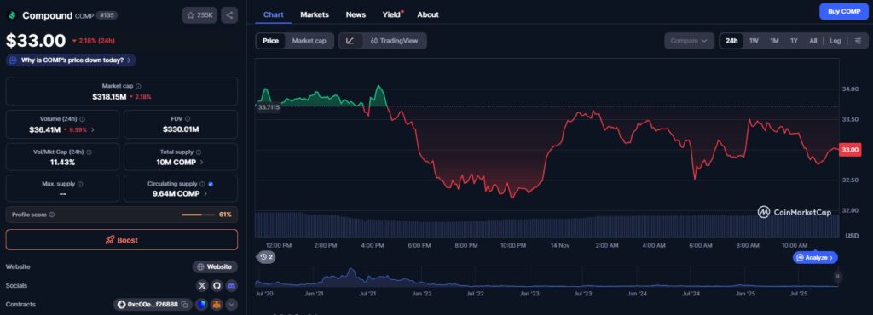Switch to TradingView chart
The width and height of the screenshot is (873, 315).
click(394, 41)
